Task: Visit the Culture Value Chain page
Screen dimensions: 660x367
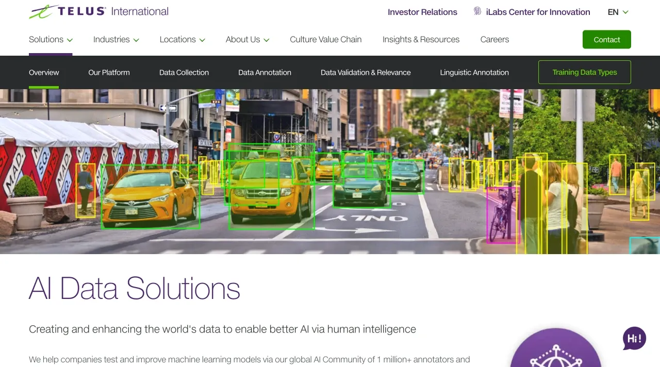Action: tap(325, 40)
